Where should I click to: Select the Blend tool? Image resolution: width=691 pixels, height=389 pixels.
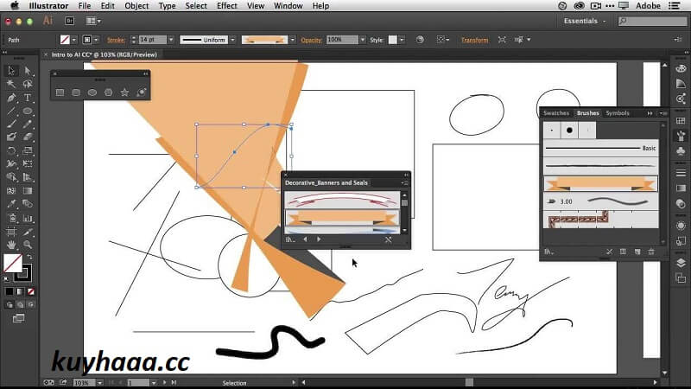point(28,204)
